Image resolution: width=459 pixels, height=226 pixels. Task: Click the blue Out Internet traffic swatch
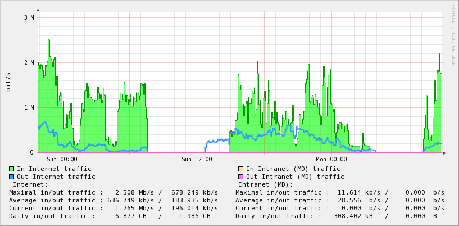(x=11, y=177)
